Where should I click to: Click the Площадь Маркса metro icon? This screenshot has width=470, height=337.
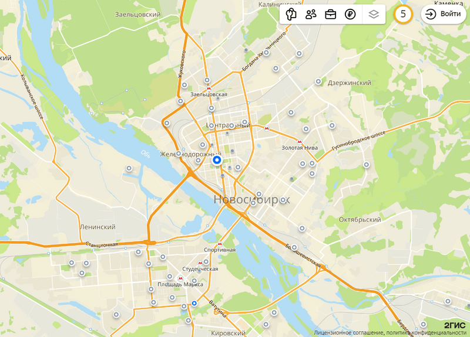pos(180,278)
